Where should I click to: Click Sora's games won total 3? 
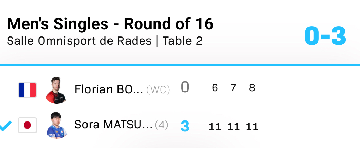tap(185, 126)
